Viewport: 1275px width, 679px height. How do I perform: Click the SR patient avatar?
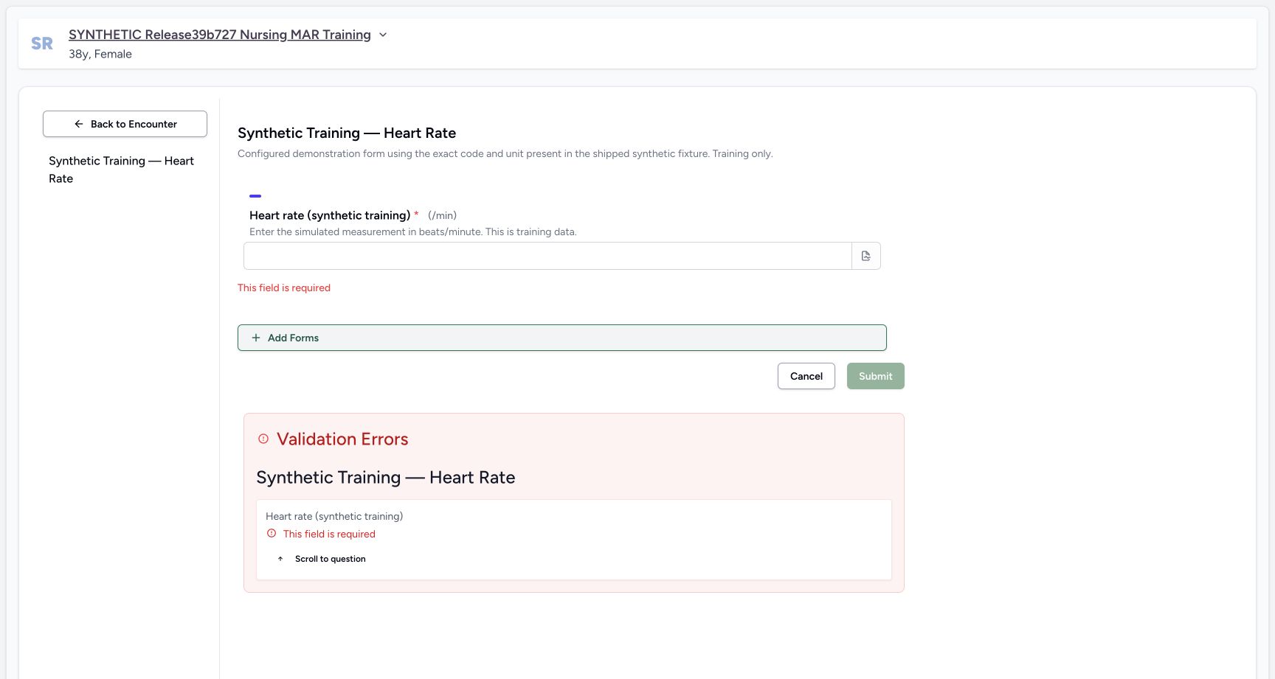point(42,43)
